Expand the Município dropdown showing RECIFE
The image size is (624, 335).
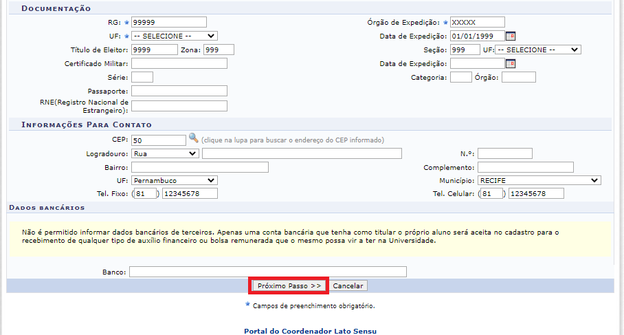click(x=539, y=180)
